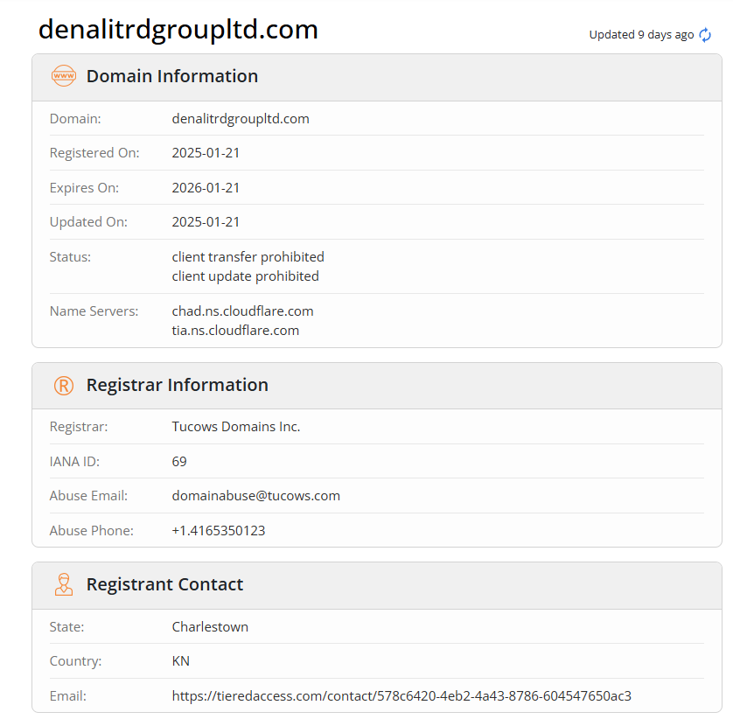Click the orange R Registrar Information icon

coord(64,386)
